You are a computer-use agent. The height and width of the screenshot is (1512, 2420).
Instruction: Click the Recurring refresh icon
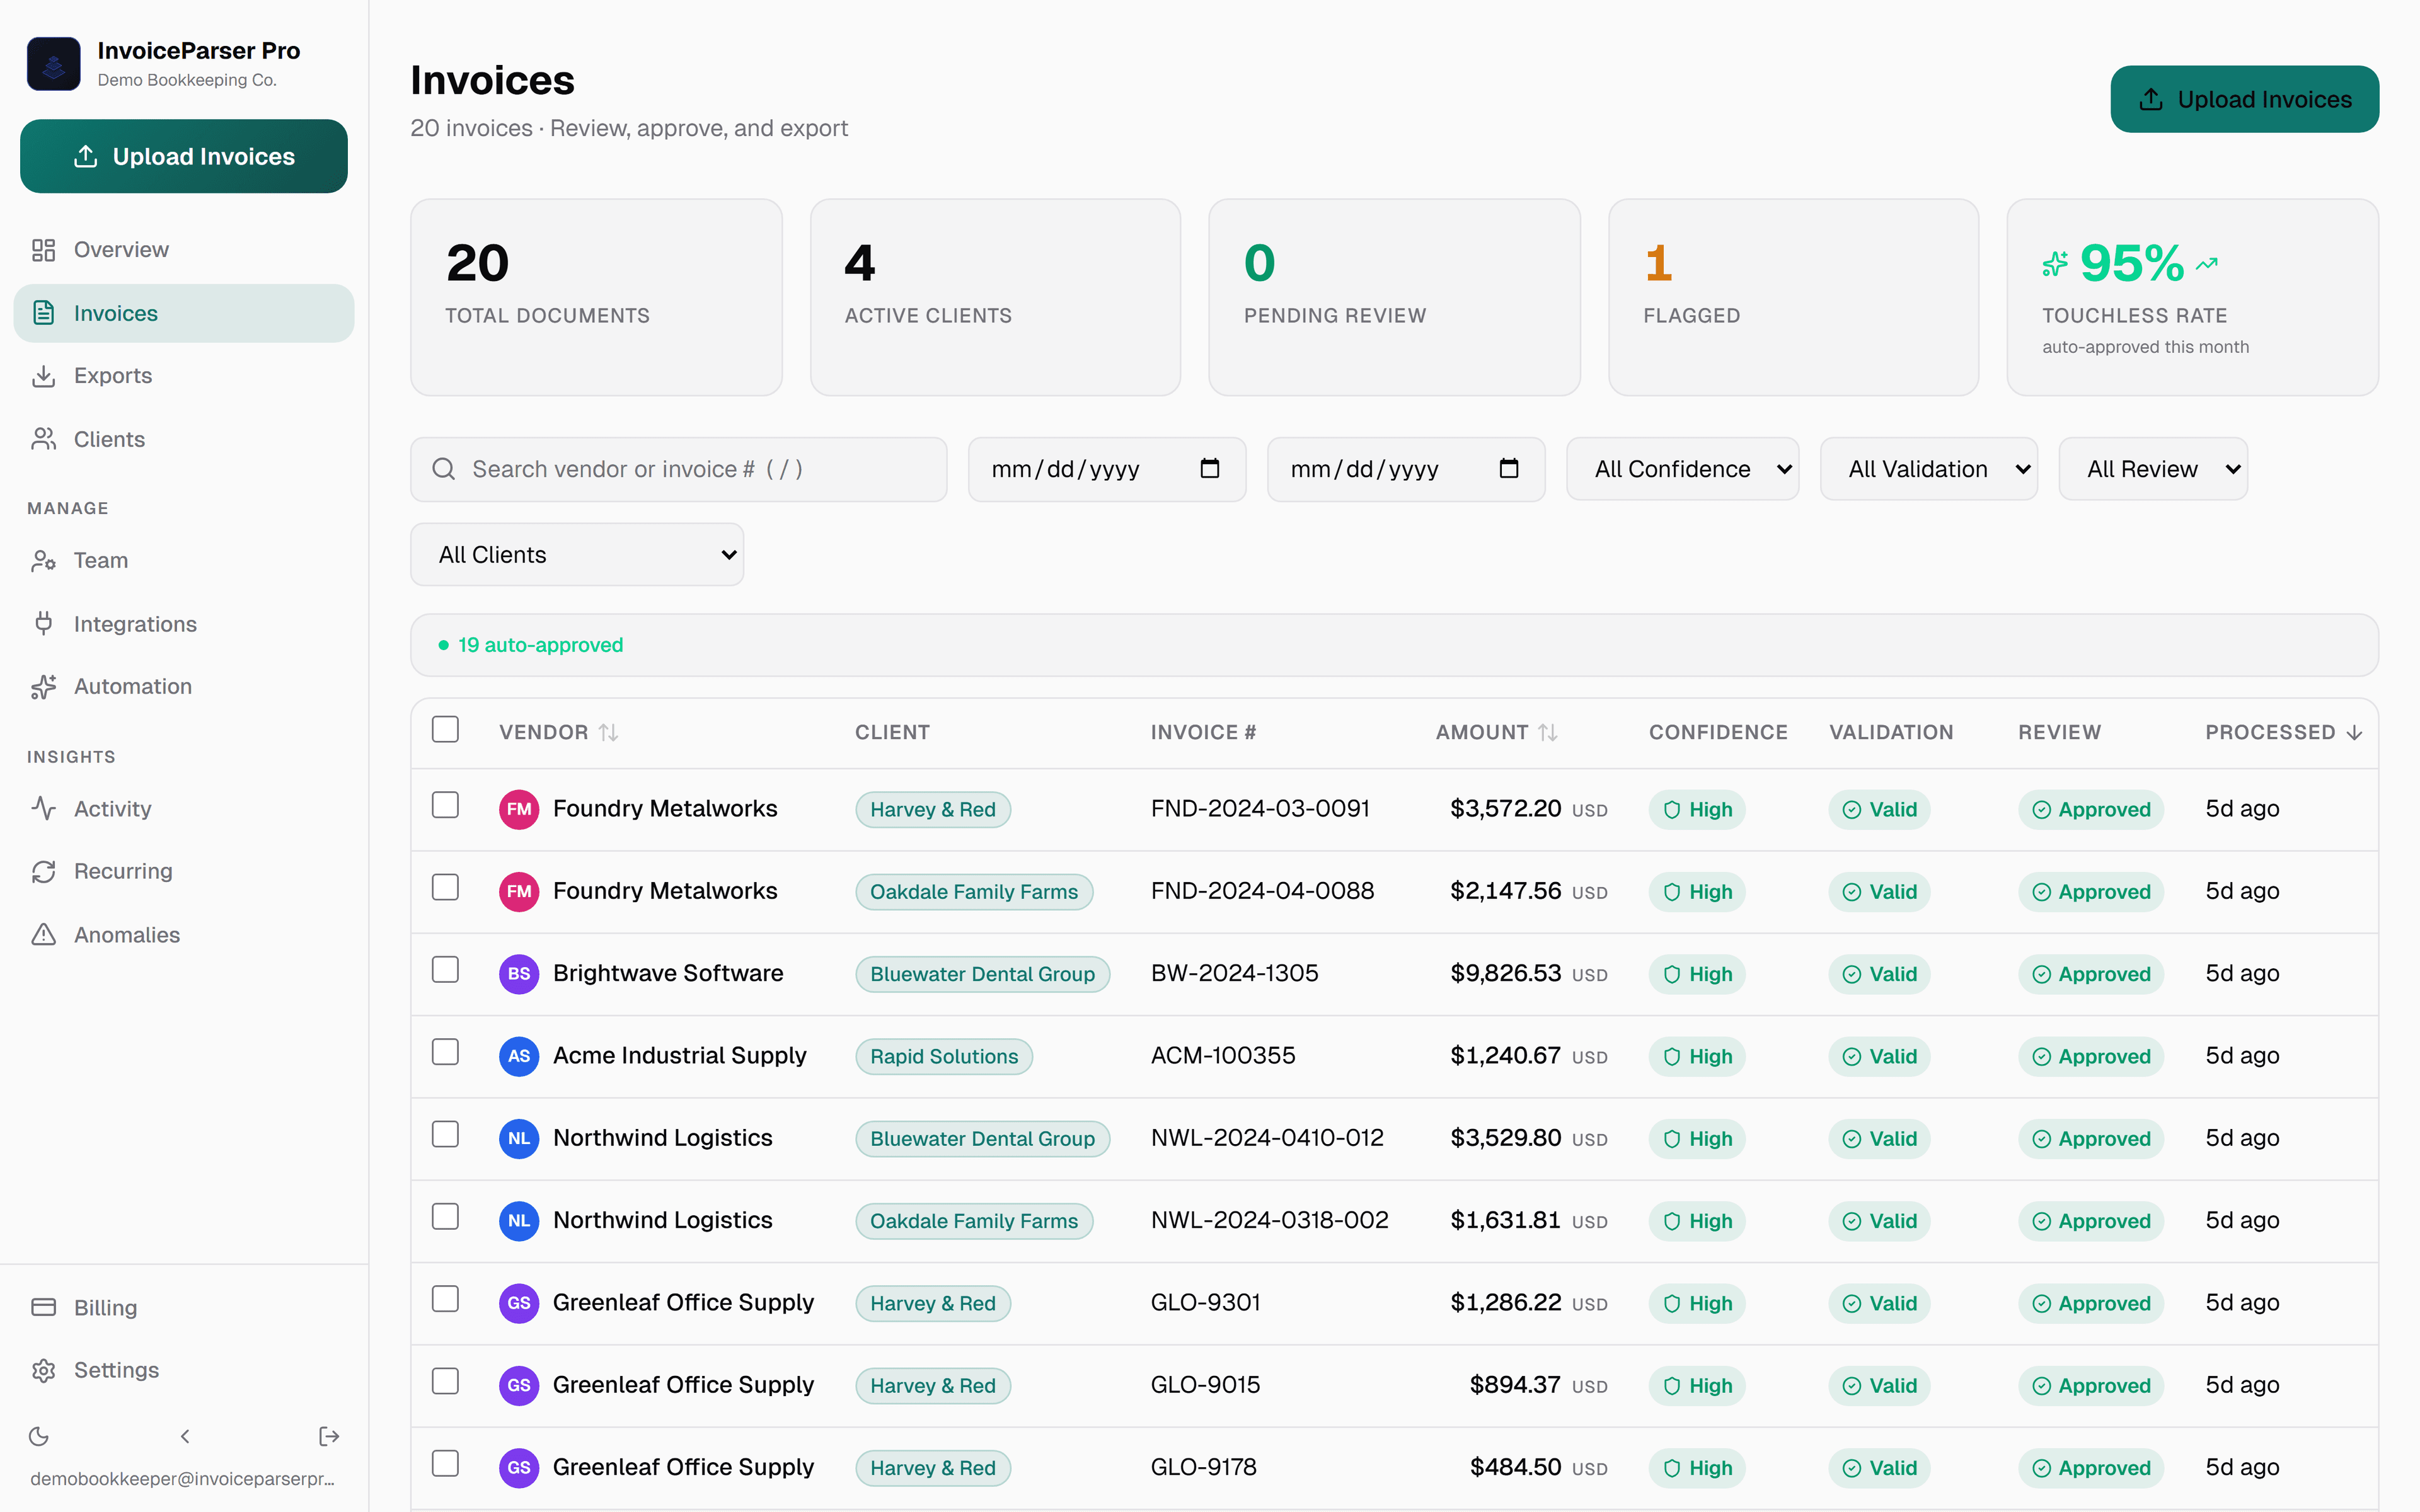[43, 871]
